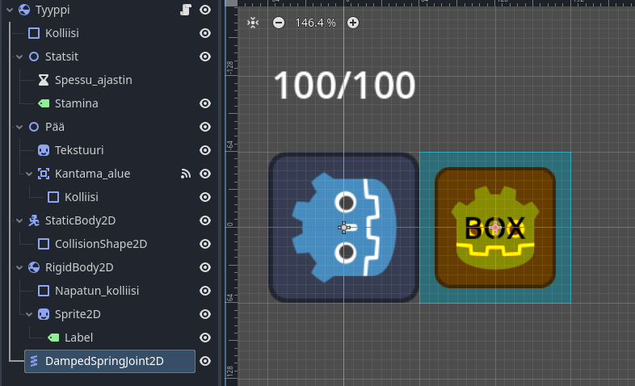Image resolution: width=635 pixels, height=386 pixels.
Task: Collapse the Sprite2D node children
Action: pos(29,314)
